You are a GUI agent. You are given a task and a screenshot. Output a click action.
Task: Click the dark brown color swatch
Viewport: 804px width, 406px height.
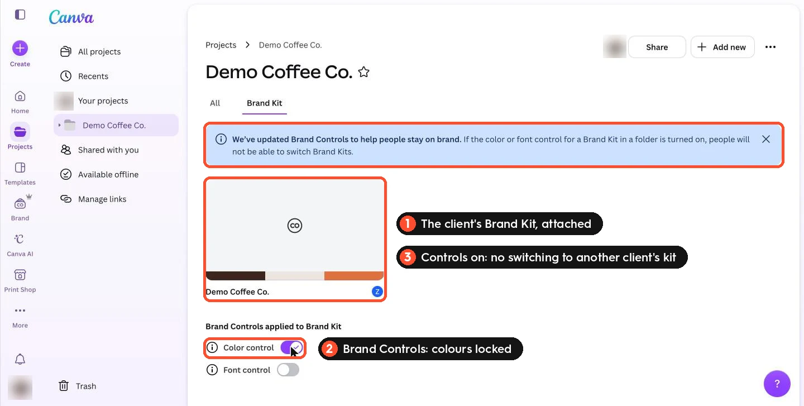236,276
